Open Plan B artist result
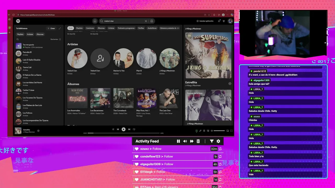Screen dimensions: 335x188 pos(146,61)
